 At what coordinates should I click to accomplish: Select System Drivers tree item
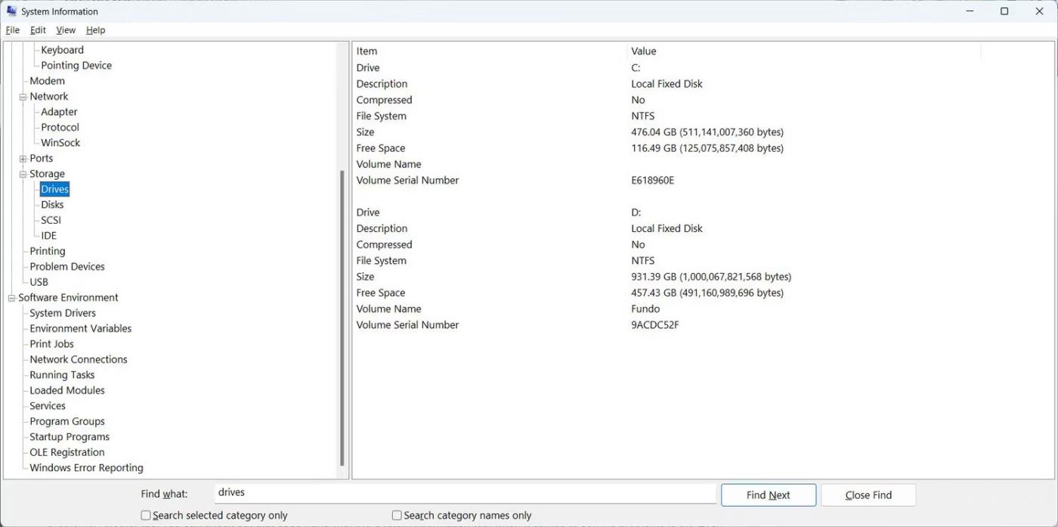coord(63,313)
